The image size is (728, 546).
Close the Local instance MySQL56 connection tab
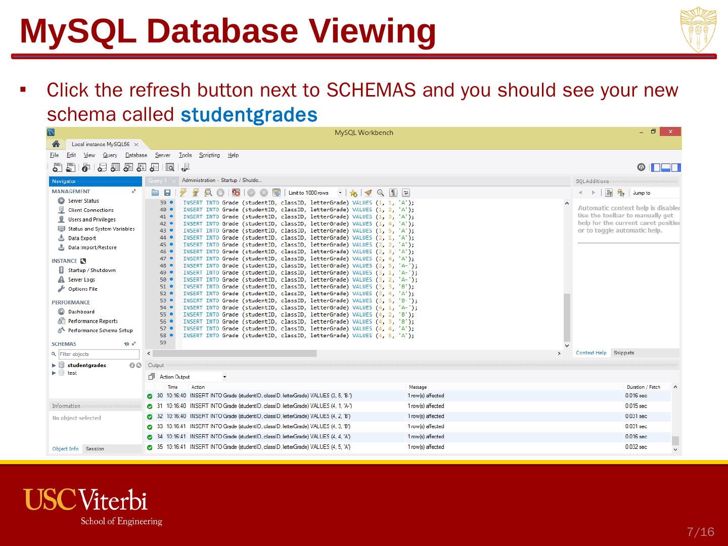(136, 145)
